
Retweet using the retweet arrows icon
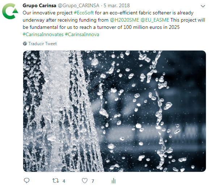tap(56, 181)
